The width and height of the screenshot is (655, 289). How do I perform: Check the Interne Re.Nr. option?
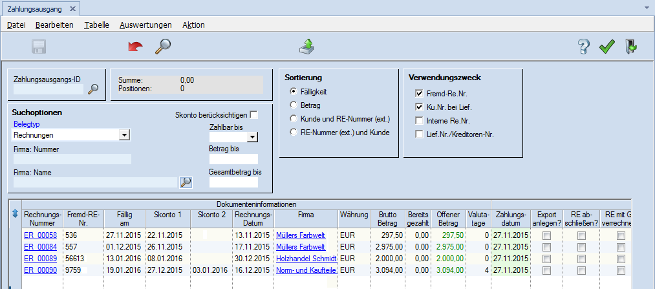coord(420,120)
